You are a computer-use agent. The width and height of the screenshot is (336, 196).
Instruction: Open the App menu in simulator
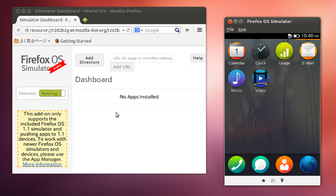click(x=242, y=29)
